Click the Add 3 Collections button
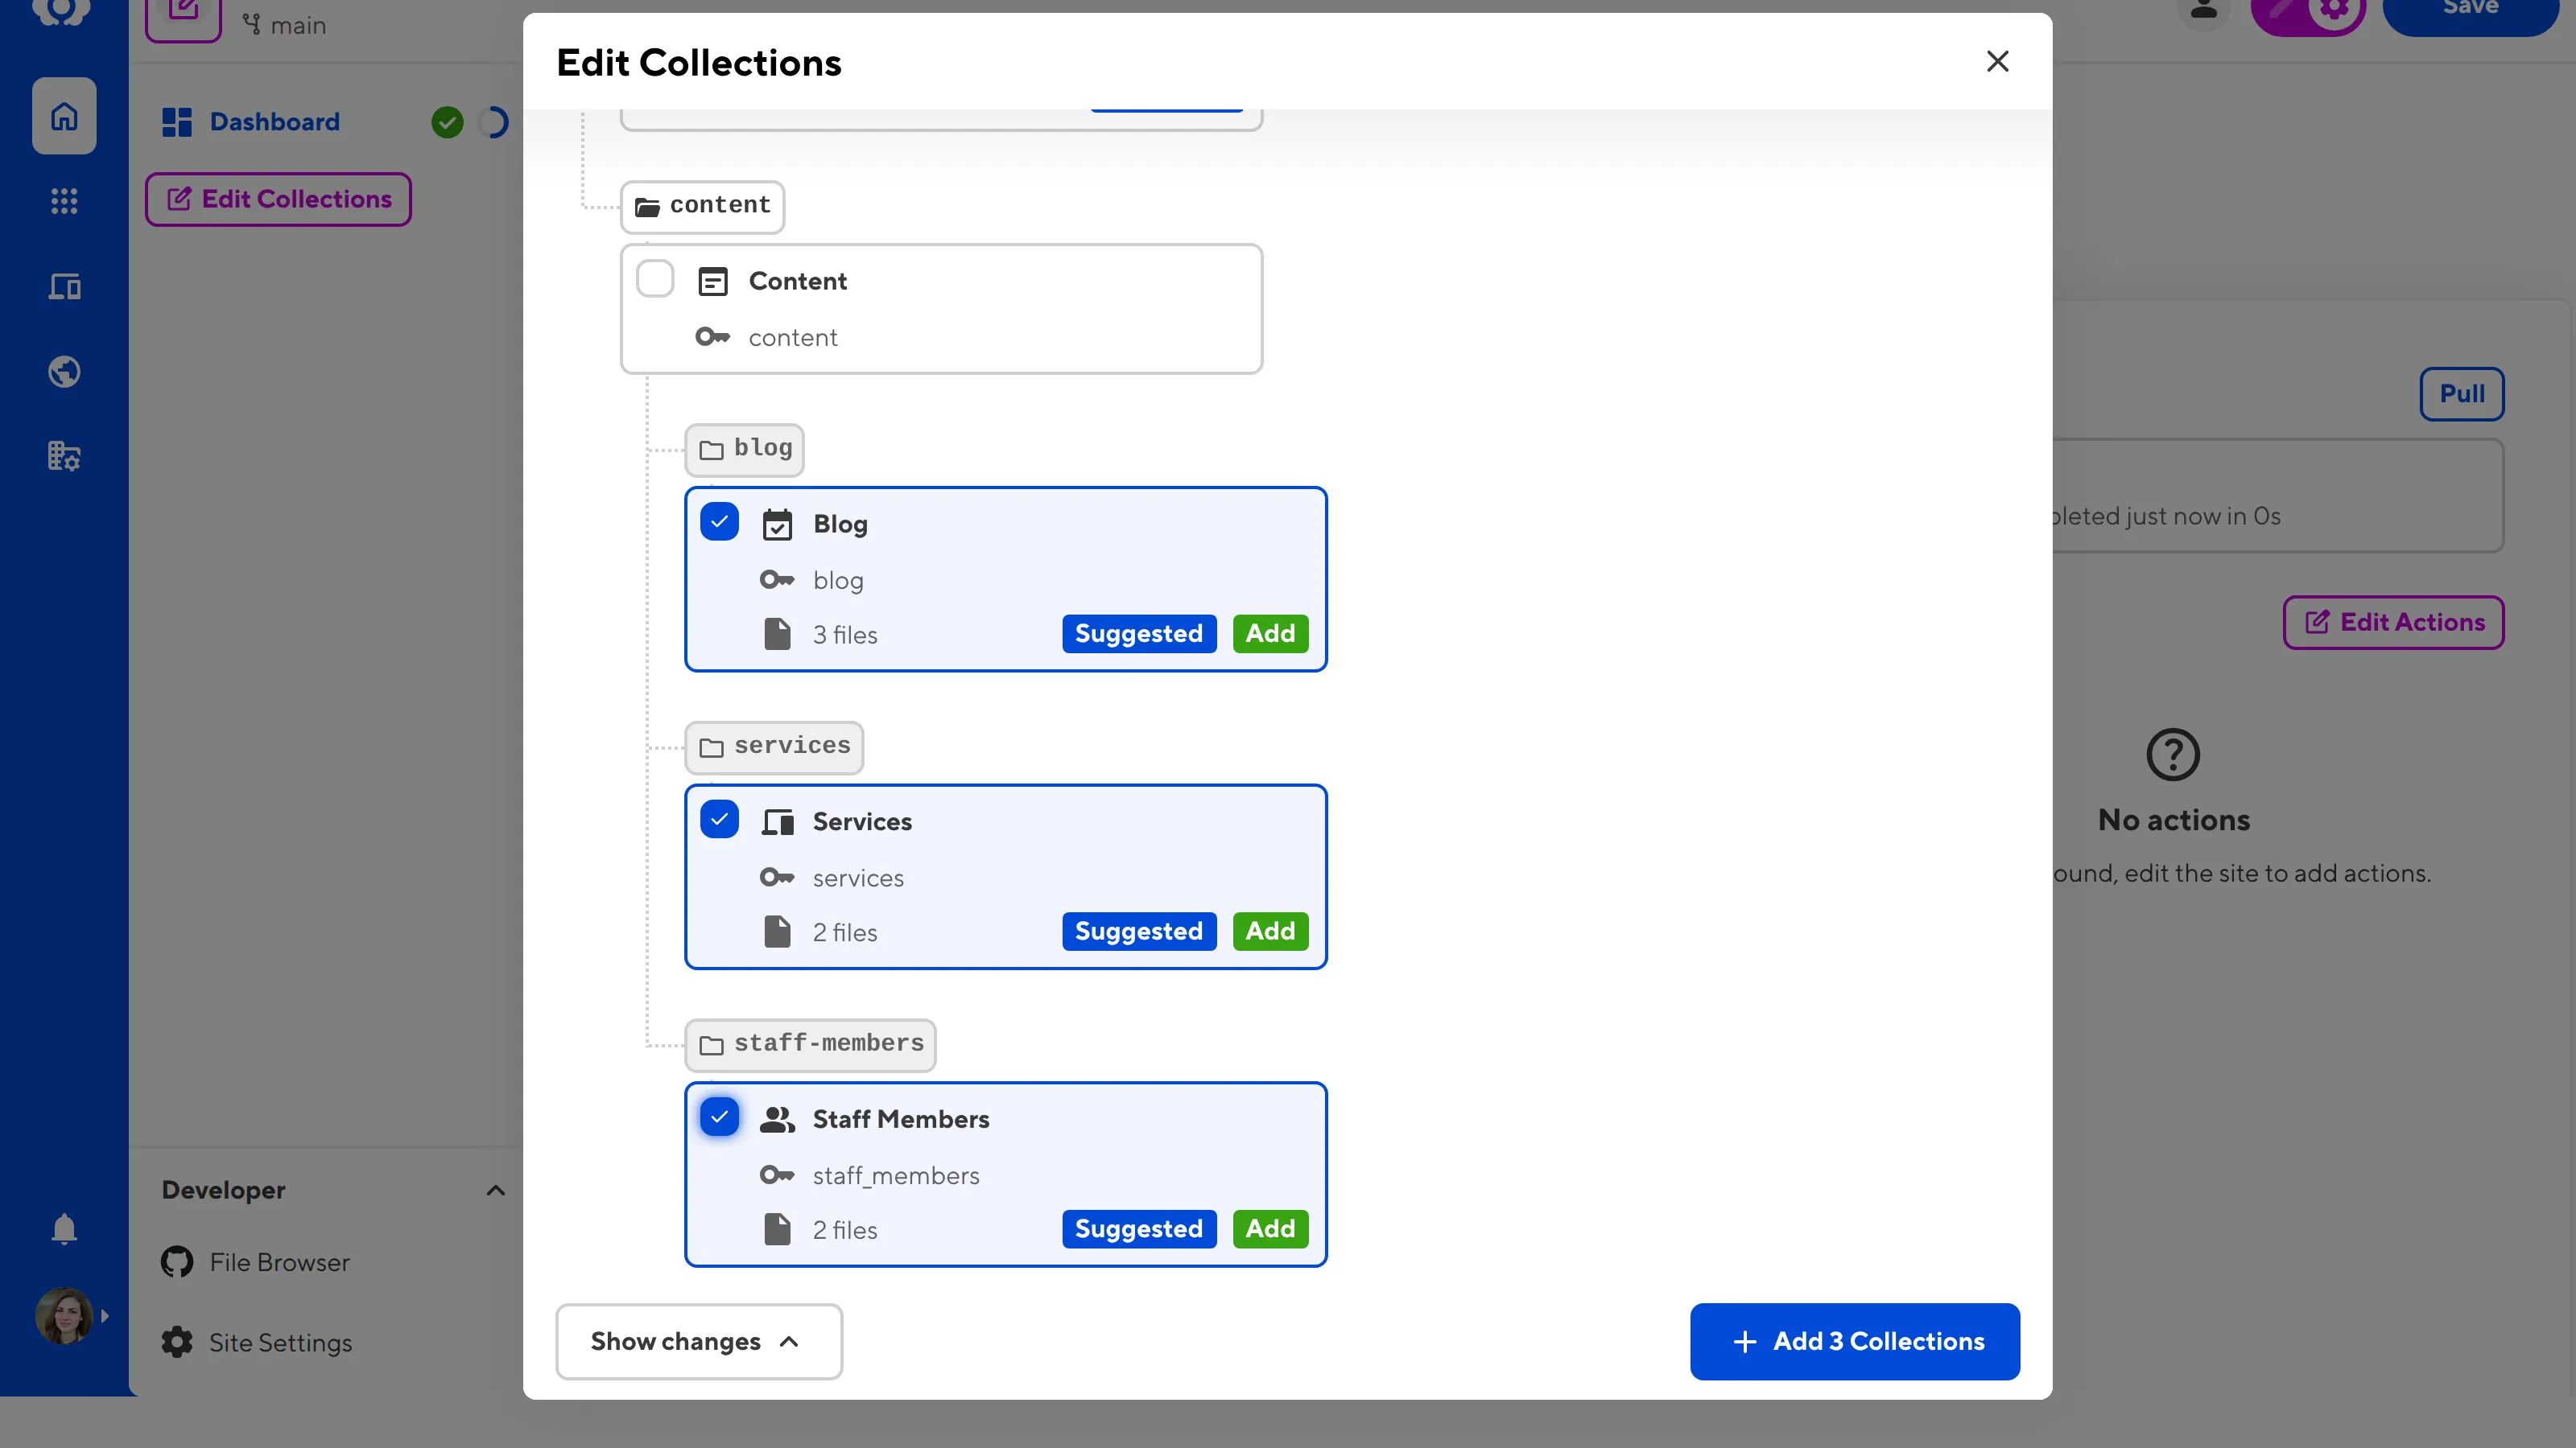The width and height of the screenshot is (2576, 1448). [1853, 1341]
